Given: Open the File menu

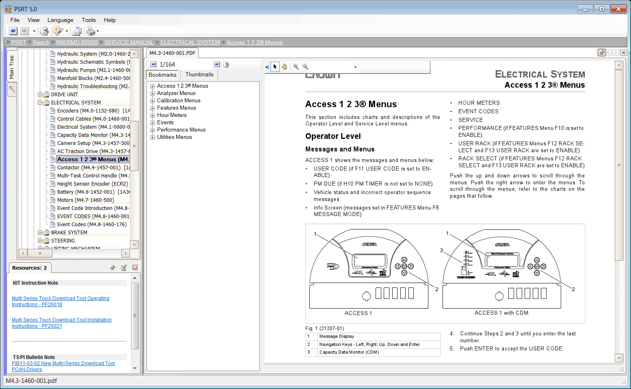Looking at the screenshot, I should (x=15, y=20).
